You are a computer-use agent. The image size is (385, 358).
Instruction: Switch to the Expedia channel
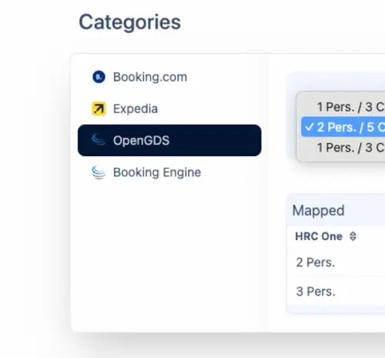(169, 109)
